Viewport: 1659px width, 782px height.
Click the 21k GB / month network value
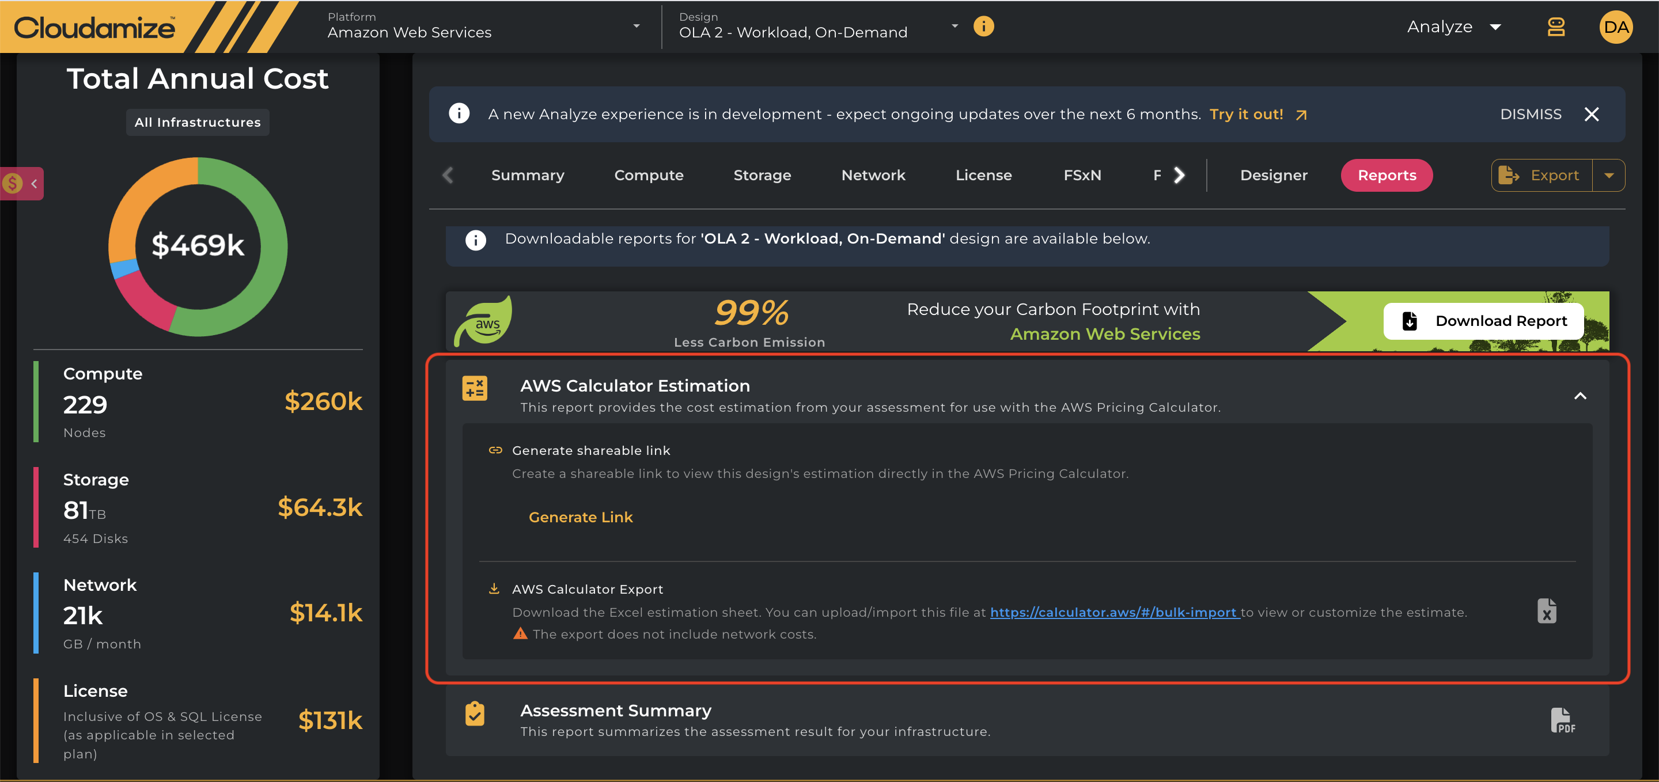pyautogui.click(x=83, y=616)
